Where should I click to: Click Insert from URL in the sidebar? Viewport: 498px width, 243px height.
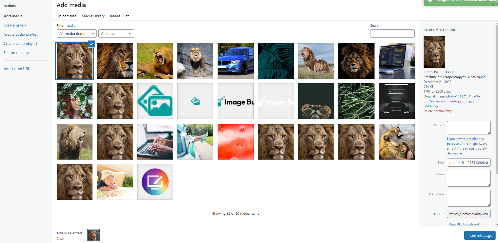[17, 69]
